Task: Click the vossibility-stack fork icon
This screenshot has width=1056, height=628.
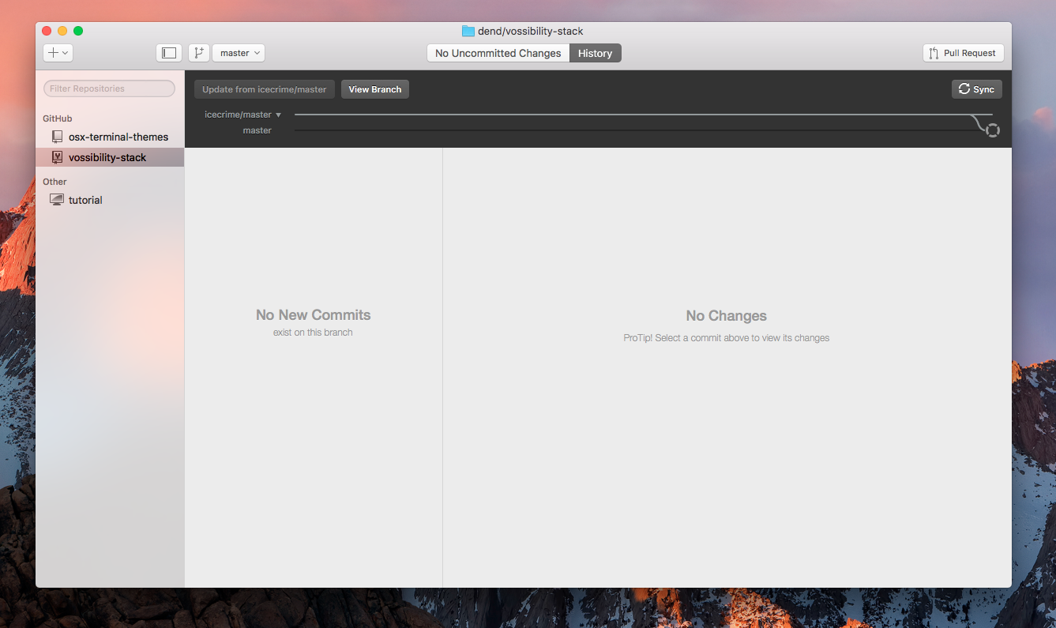Action: [57, 157]
